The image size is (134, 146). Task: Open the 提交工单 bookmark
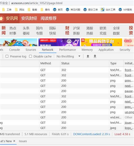click(x=90, y=10)
